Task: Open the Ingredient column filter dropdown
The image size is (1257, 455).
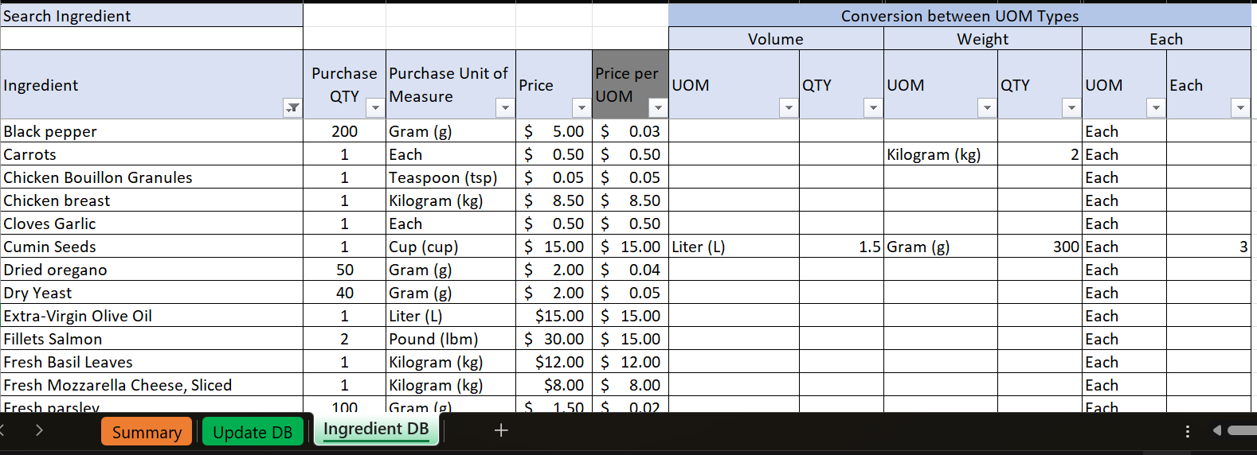Action: coord(292,107)
